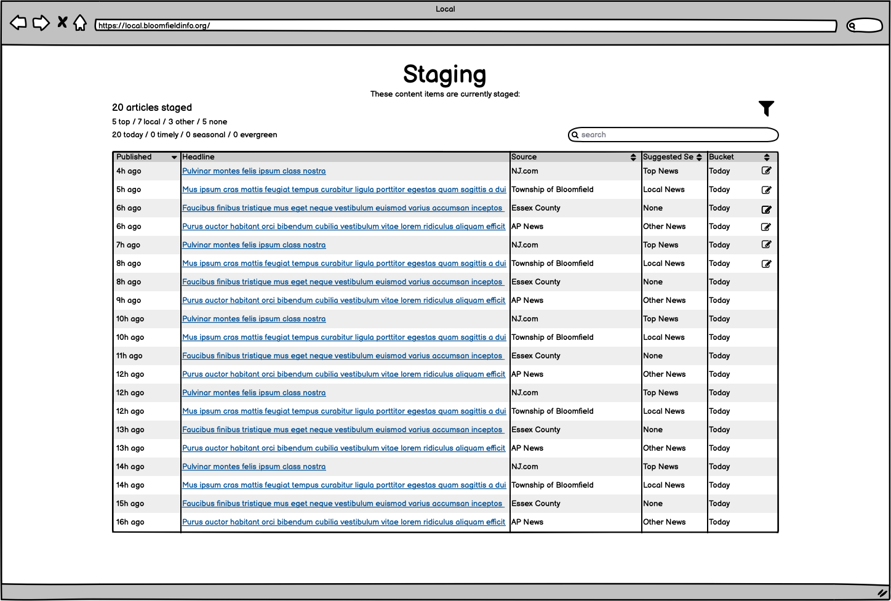
Task: Open the 4h ago Pulvinar montes headline link
Action: 254,171
